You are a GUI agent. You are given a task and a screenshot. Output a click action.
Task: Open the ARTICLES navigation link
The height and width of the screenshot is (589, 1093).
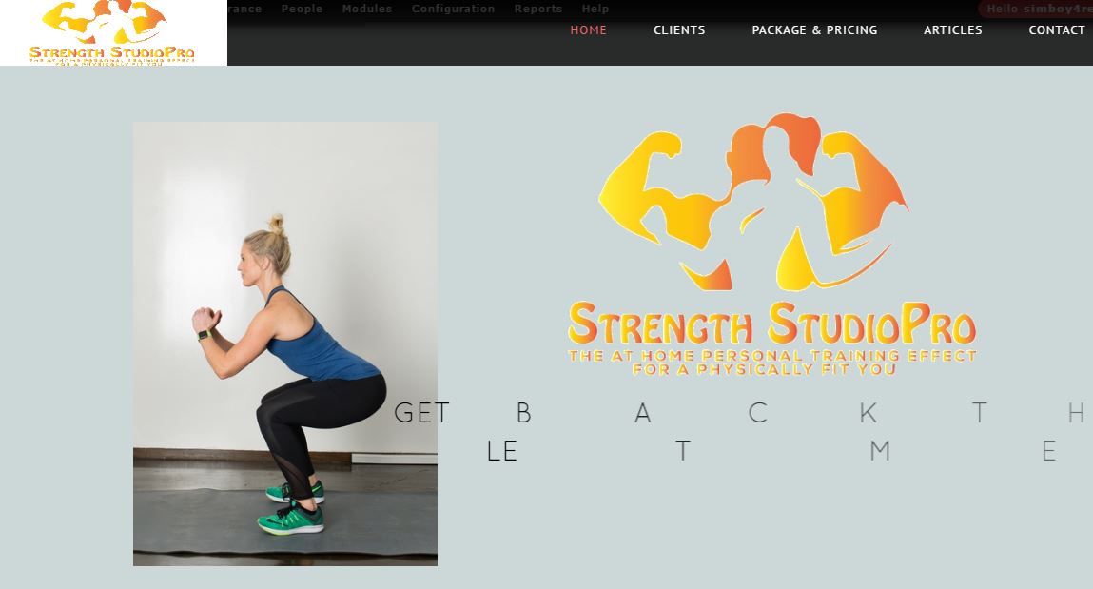(x=953, y=29)
